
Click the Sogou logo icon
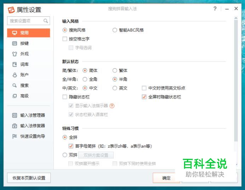click(11, 10)
